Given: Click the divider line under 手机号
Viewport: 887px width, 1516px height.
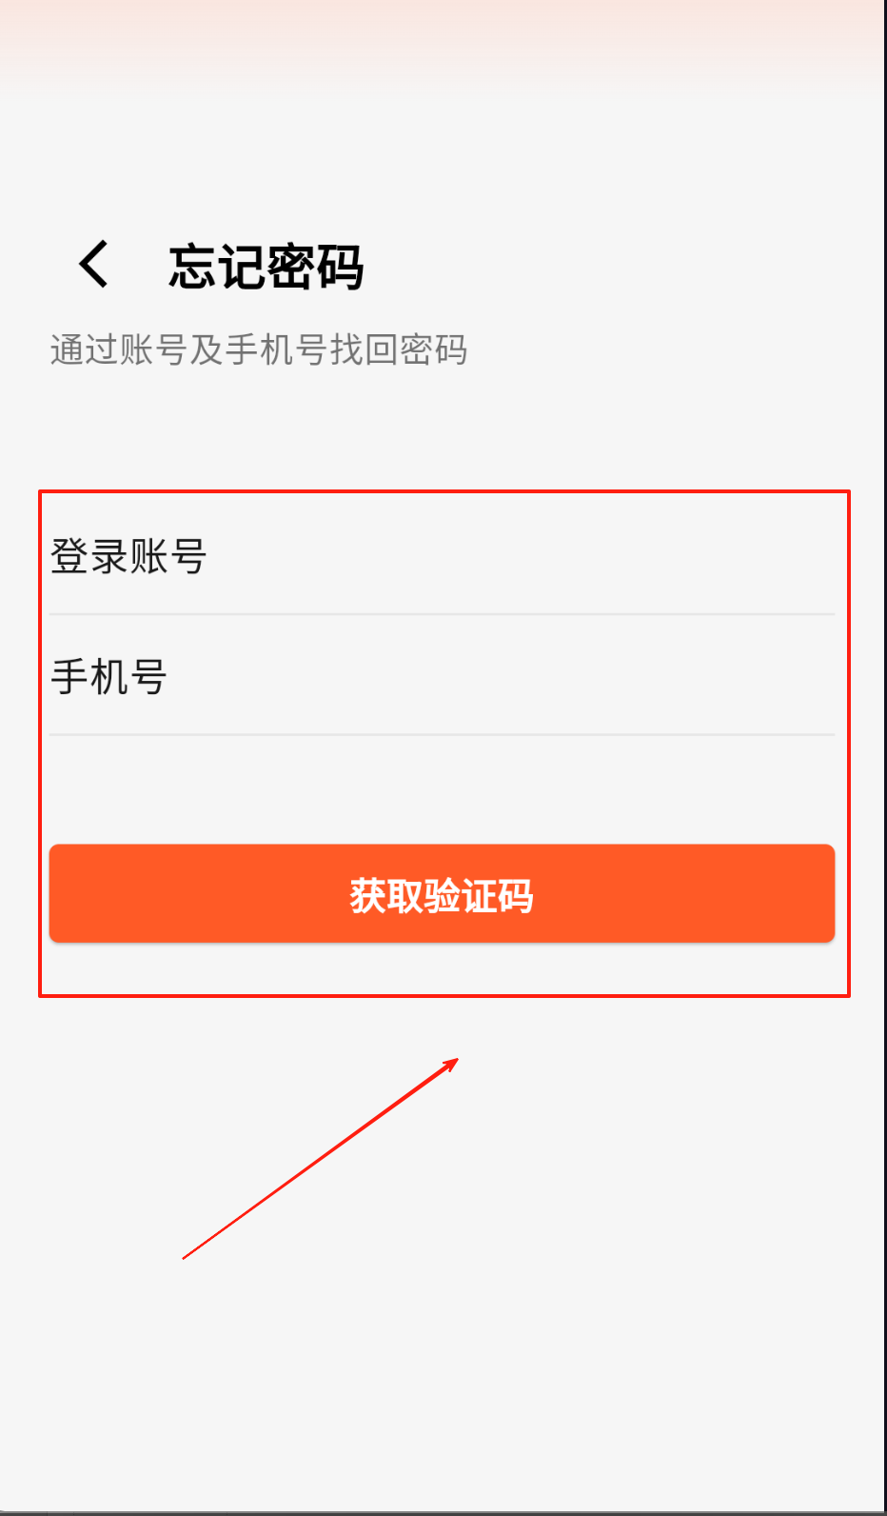Looking at the screenshot, I should (442, 734).
